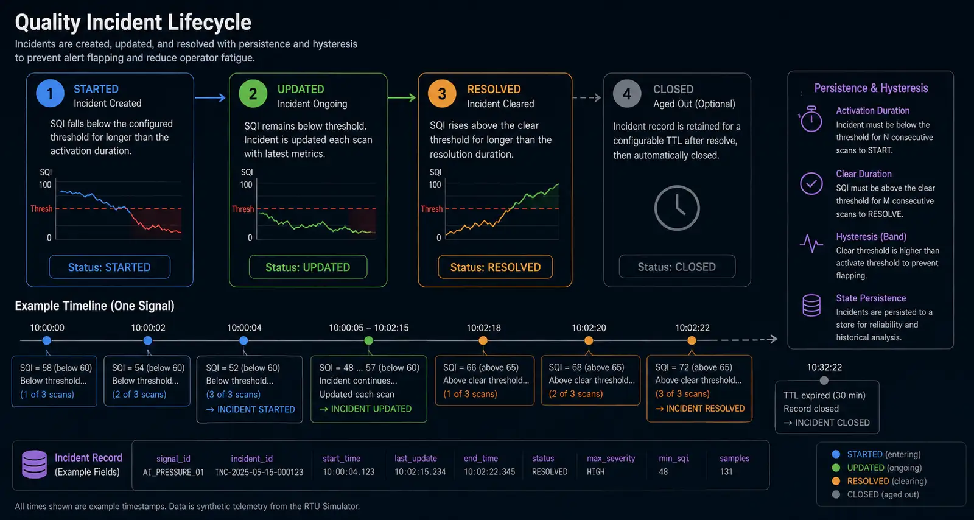Click the Status: CLOSED button
This screenshot has height=520, width=974.
coord(677,267)
